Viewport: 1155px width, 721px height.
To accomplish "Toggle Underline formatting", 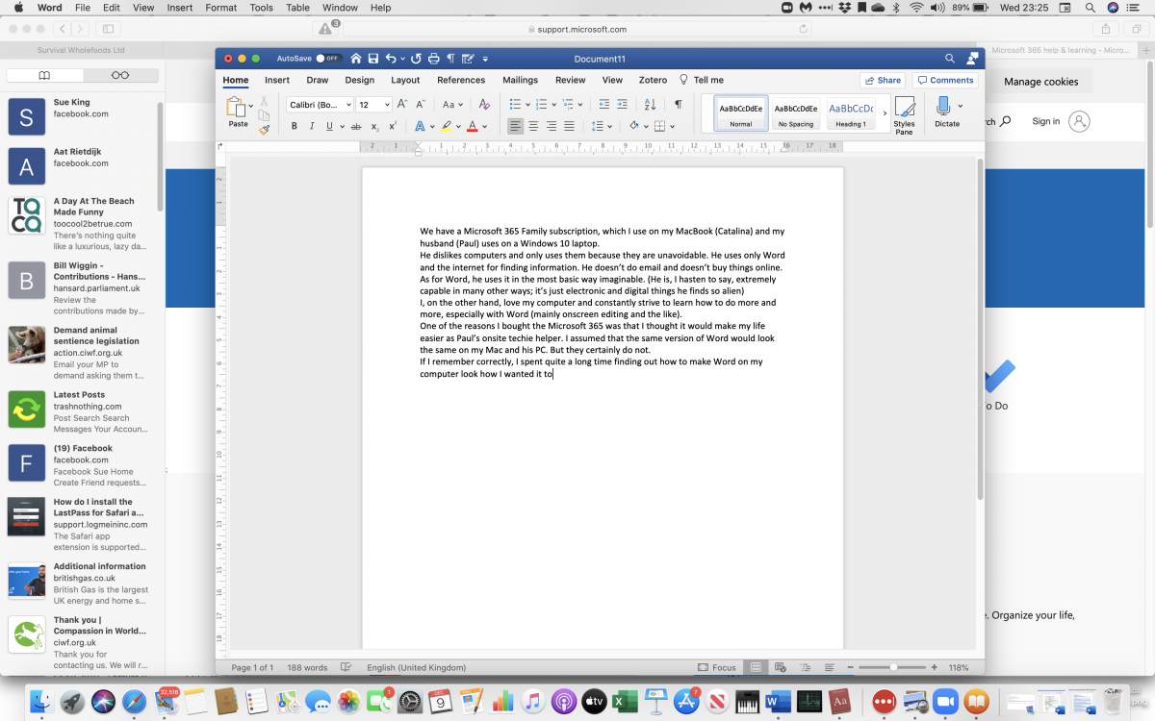I will [x=329, y=126].
